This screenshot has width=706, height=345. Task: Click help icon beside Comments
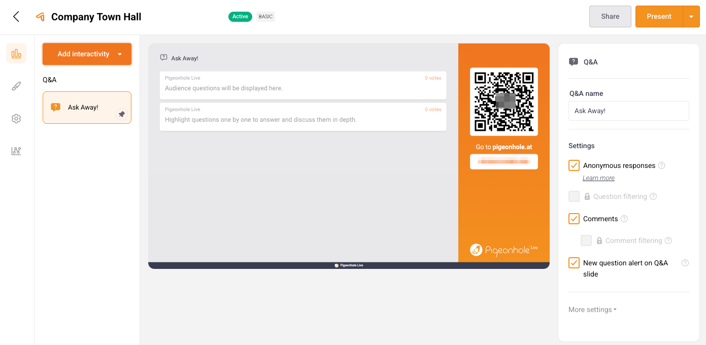[624, 219]
